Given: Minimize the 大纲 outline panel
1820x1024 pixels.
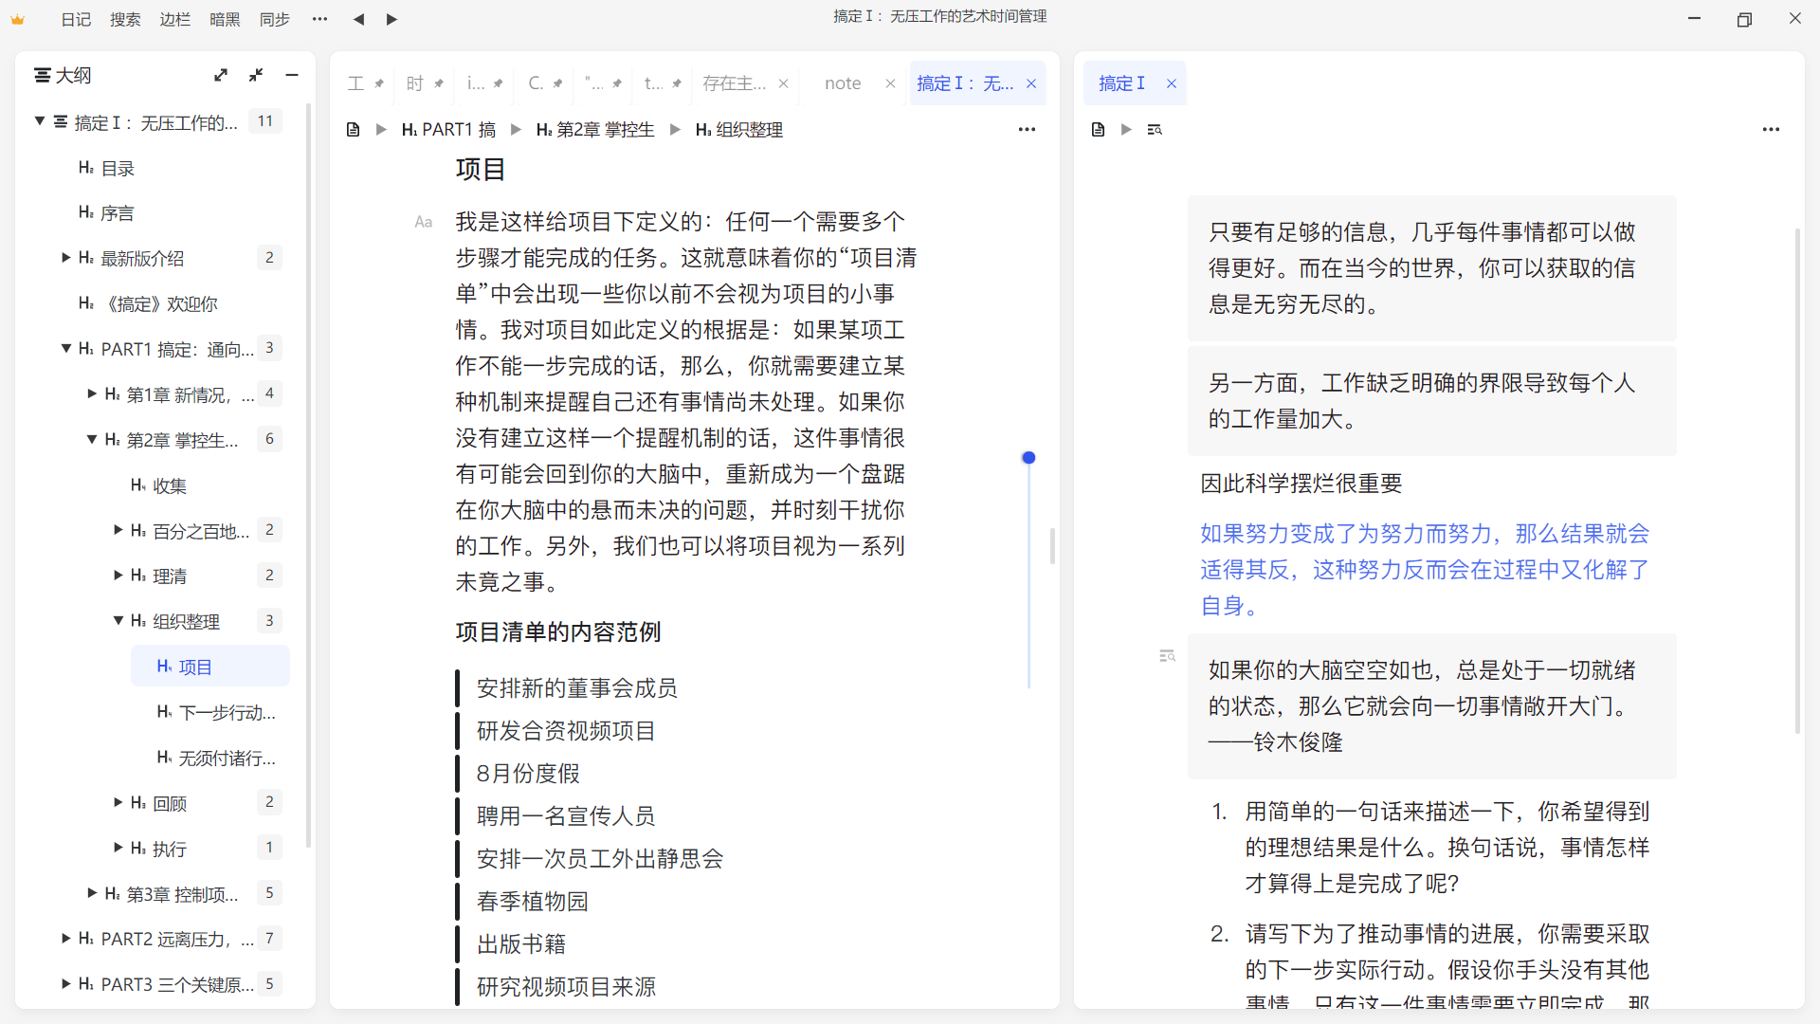Looking at the screenshot, I should point(292,75).
